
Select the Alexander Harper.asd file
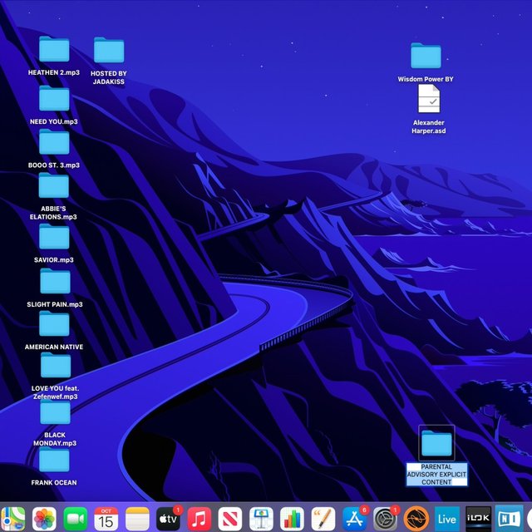(429, 101)
